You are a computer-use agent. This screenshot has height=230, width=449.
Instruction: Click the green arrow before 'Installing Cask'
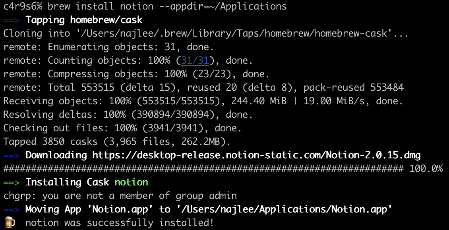click(12, 182)
